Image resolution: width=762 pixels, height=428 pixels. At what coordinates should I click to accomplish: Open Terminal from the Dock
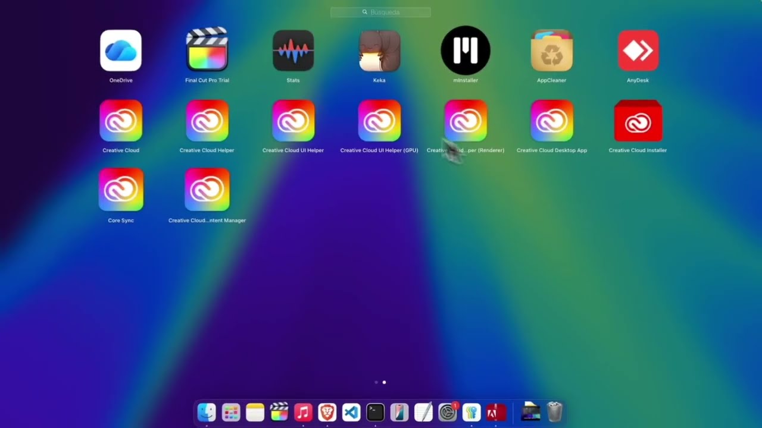[375, 412]
